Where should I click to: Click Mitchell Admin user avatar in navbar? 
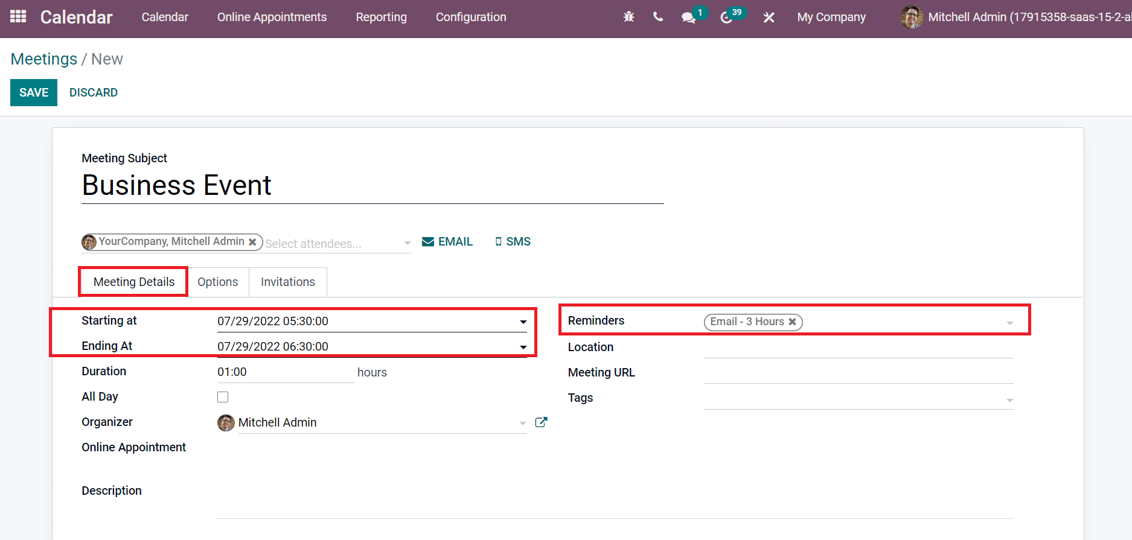(x=912, y=17)
